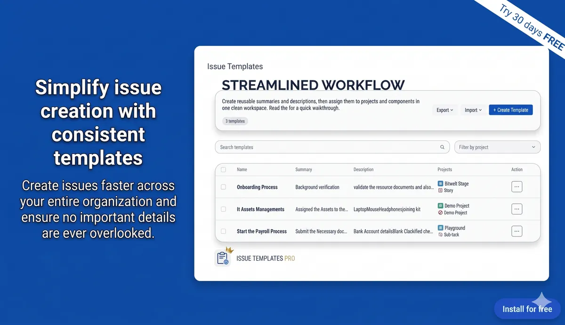Click the green Demo Project icon
Screen dimensions: 565x325
(440, 206)
